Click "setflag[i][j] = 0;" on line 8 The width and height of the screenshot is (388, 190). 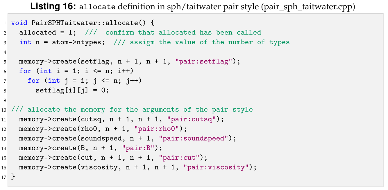pos(72,90)
